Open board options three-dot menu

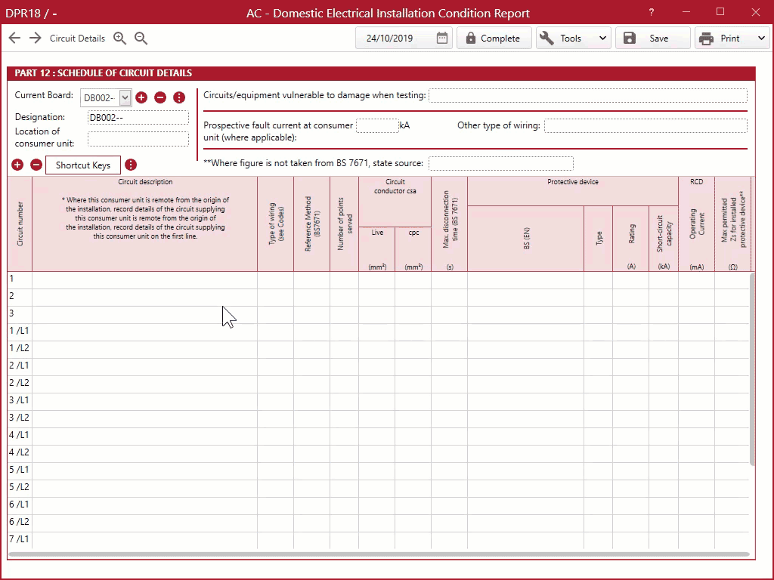[179, 97]
